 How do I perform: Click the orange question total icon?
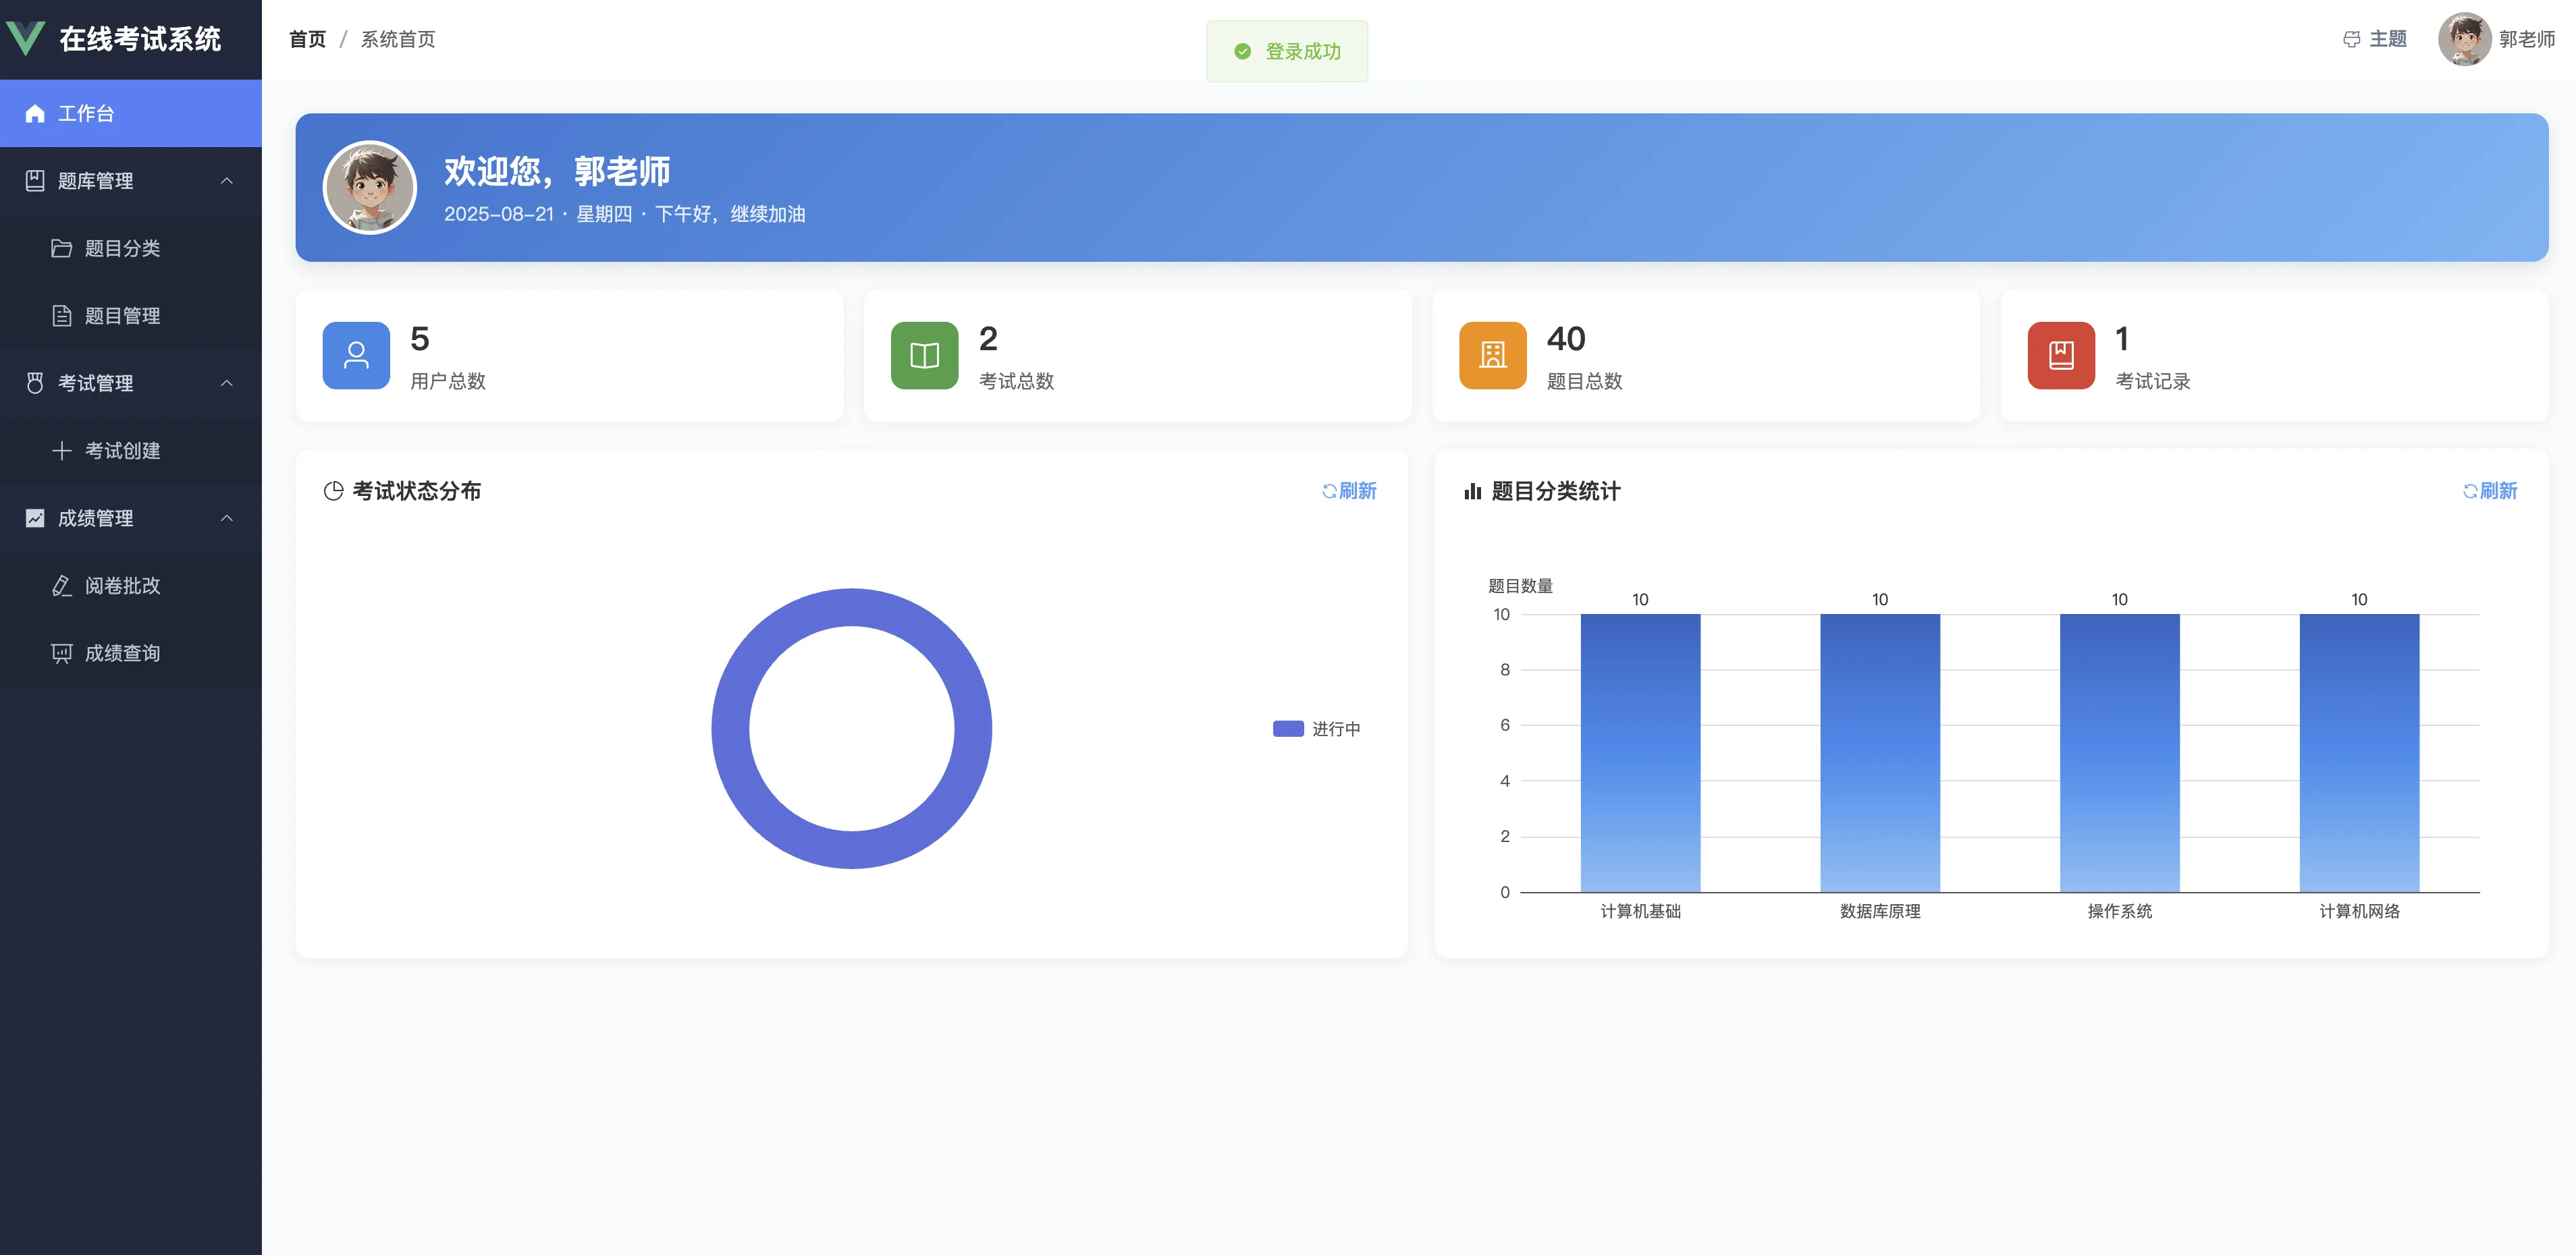coord(1492,355)
